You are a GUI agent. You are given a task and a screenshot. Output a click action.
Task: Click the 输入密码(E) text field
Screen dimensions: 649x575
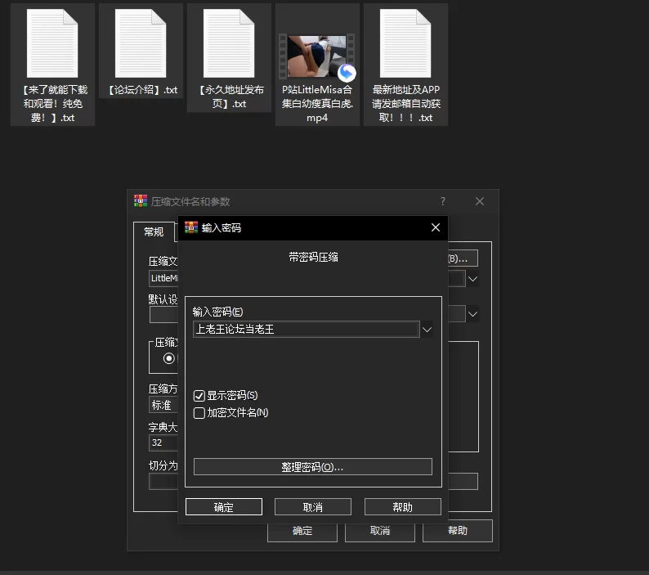[307, 330]
